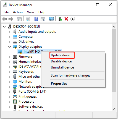Image resolution: width=118 pixels, height=119 pixels.
Task: Click the Disable device down-arrow icon
Action: click(x=73, y=19)
